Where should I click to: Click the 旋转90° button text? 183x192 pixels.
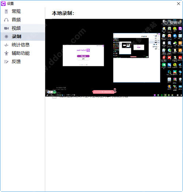(175, 23)
